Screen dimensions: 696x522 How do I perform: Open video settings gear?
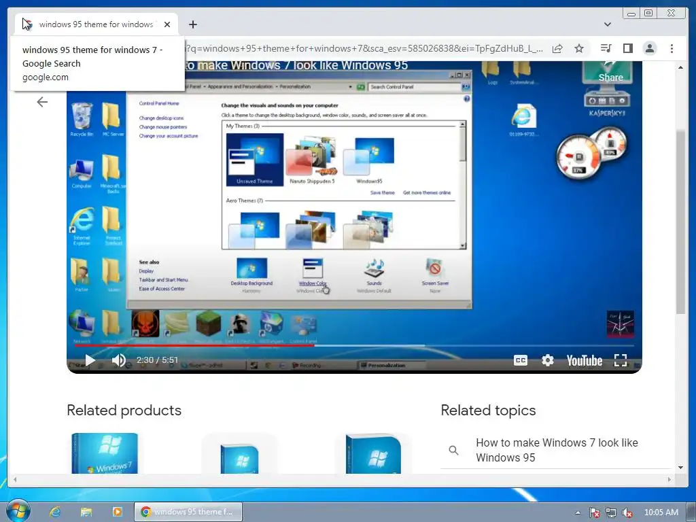tap(547, 360)
